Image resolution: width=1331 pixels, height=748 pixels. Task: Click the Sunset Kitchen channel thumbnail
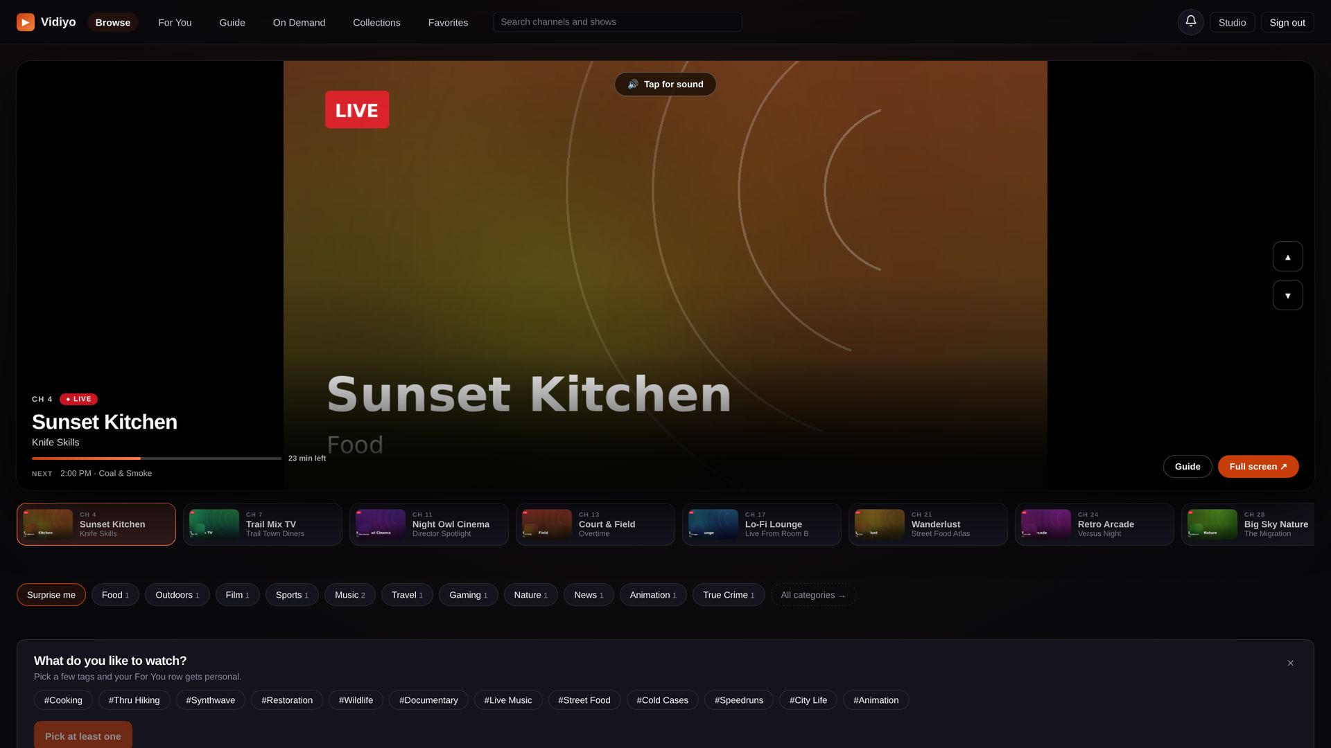tap(48, 524)
